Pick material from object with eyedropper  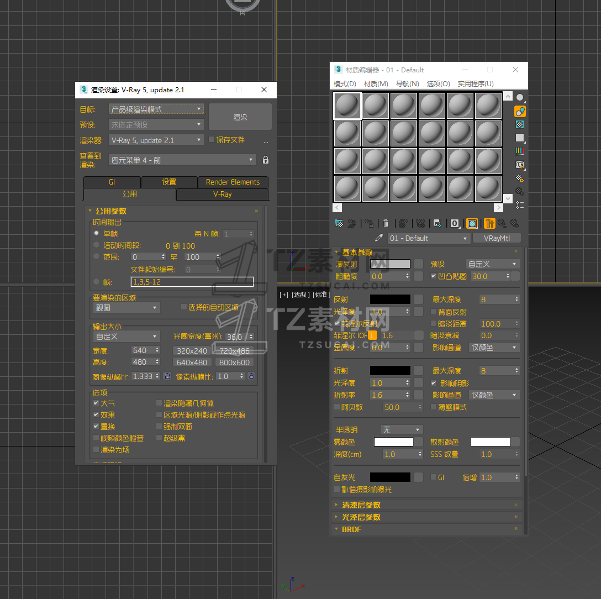click(379, 238)
